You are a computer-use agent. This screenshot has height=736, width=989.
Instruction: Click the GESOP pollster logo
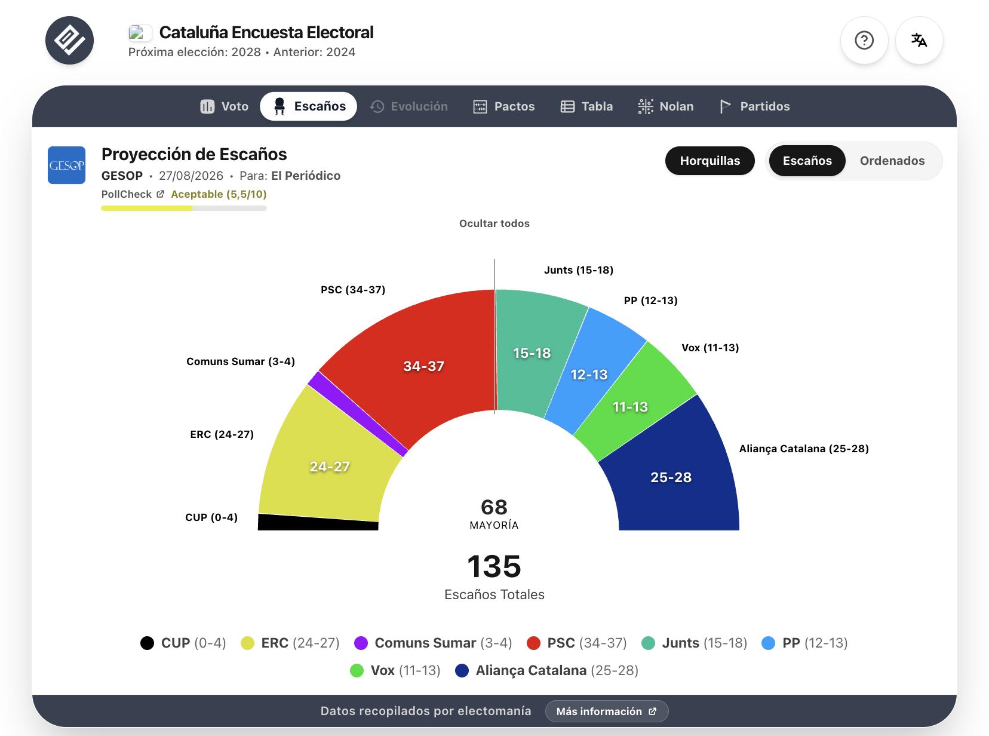tap(67, 165)
